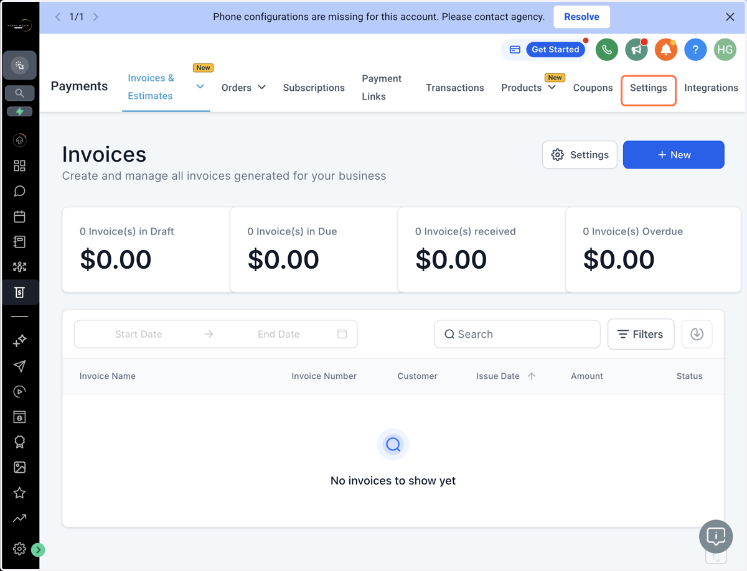Open the contacts notebook icon
The image size is (747, 571).
pyautogui.click(x=19, y=242)
